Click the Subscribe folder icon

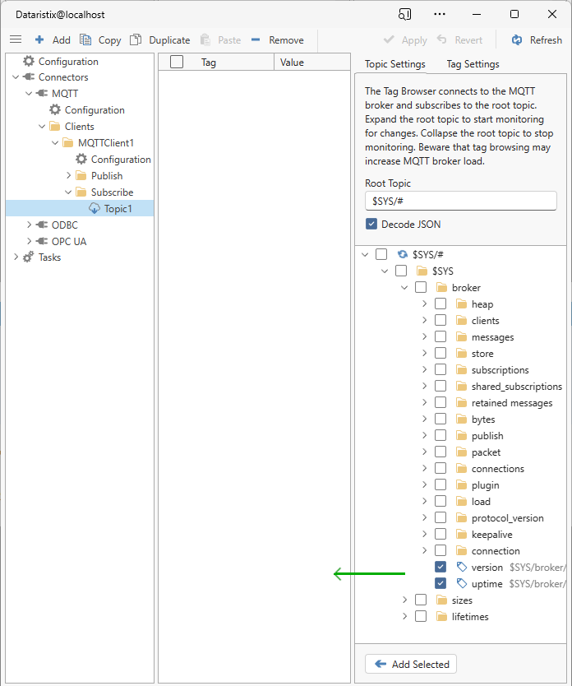pyautogui.click(x=81, y=192)
